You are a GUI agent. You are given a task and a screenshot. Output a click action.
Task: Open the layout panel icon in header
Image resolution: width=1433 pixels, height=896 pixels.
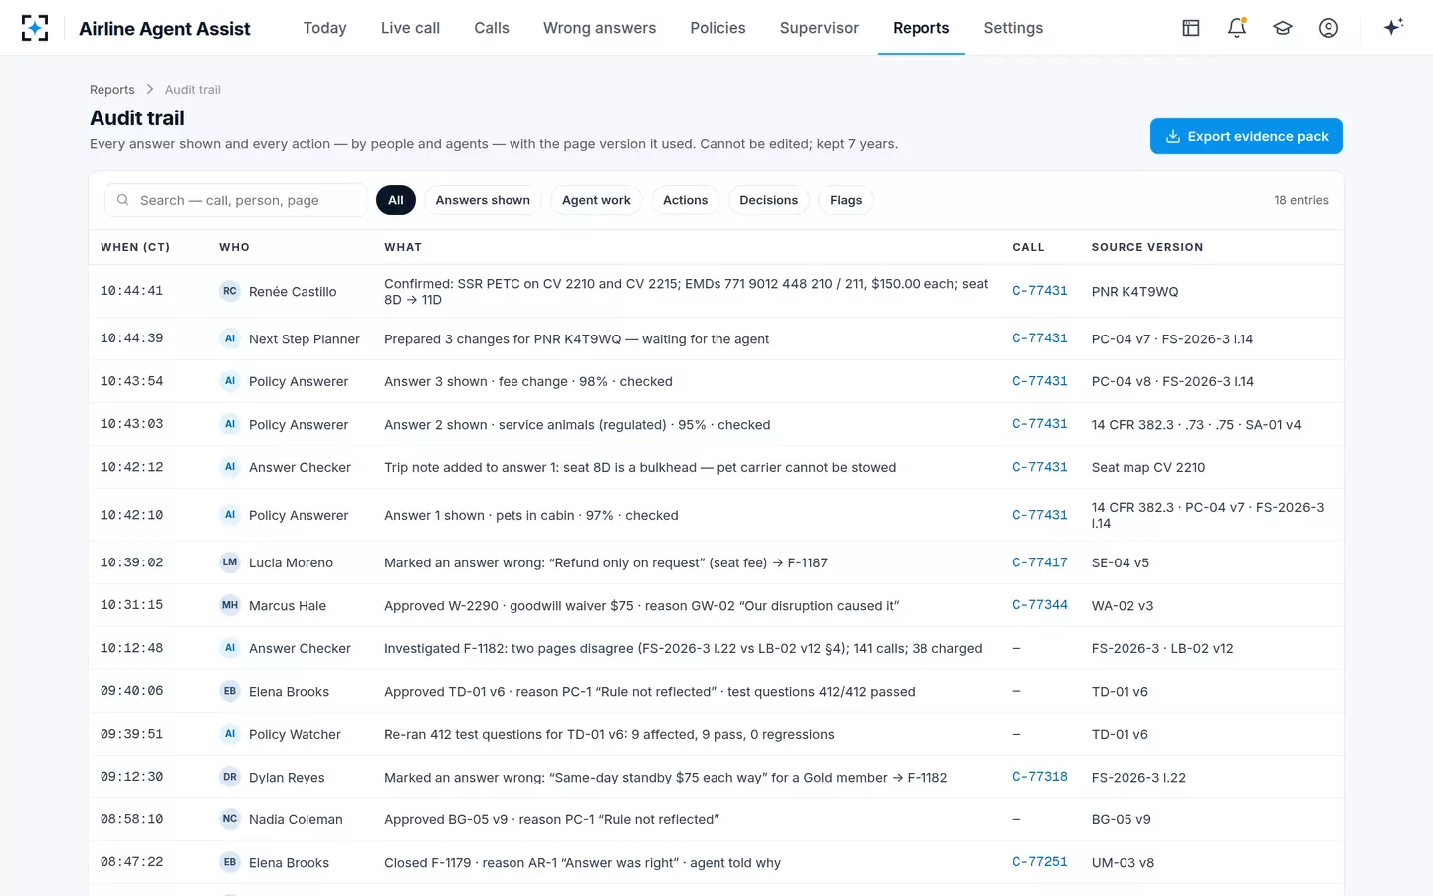click(x=1191, y=28)
